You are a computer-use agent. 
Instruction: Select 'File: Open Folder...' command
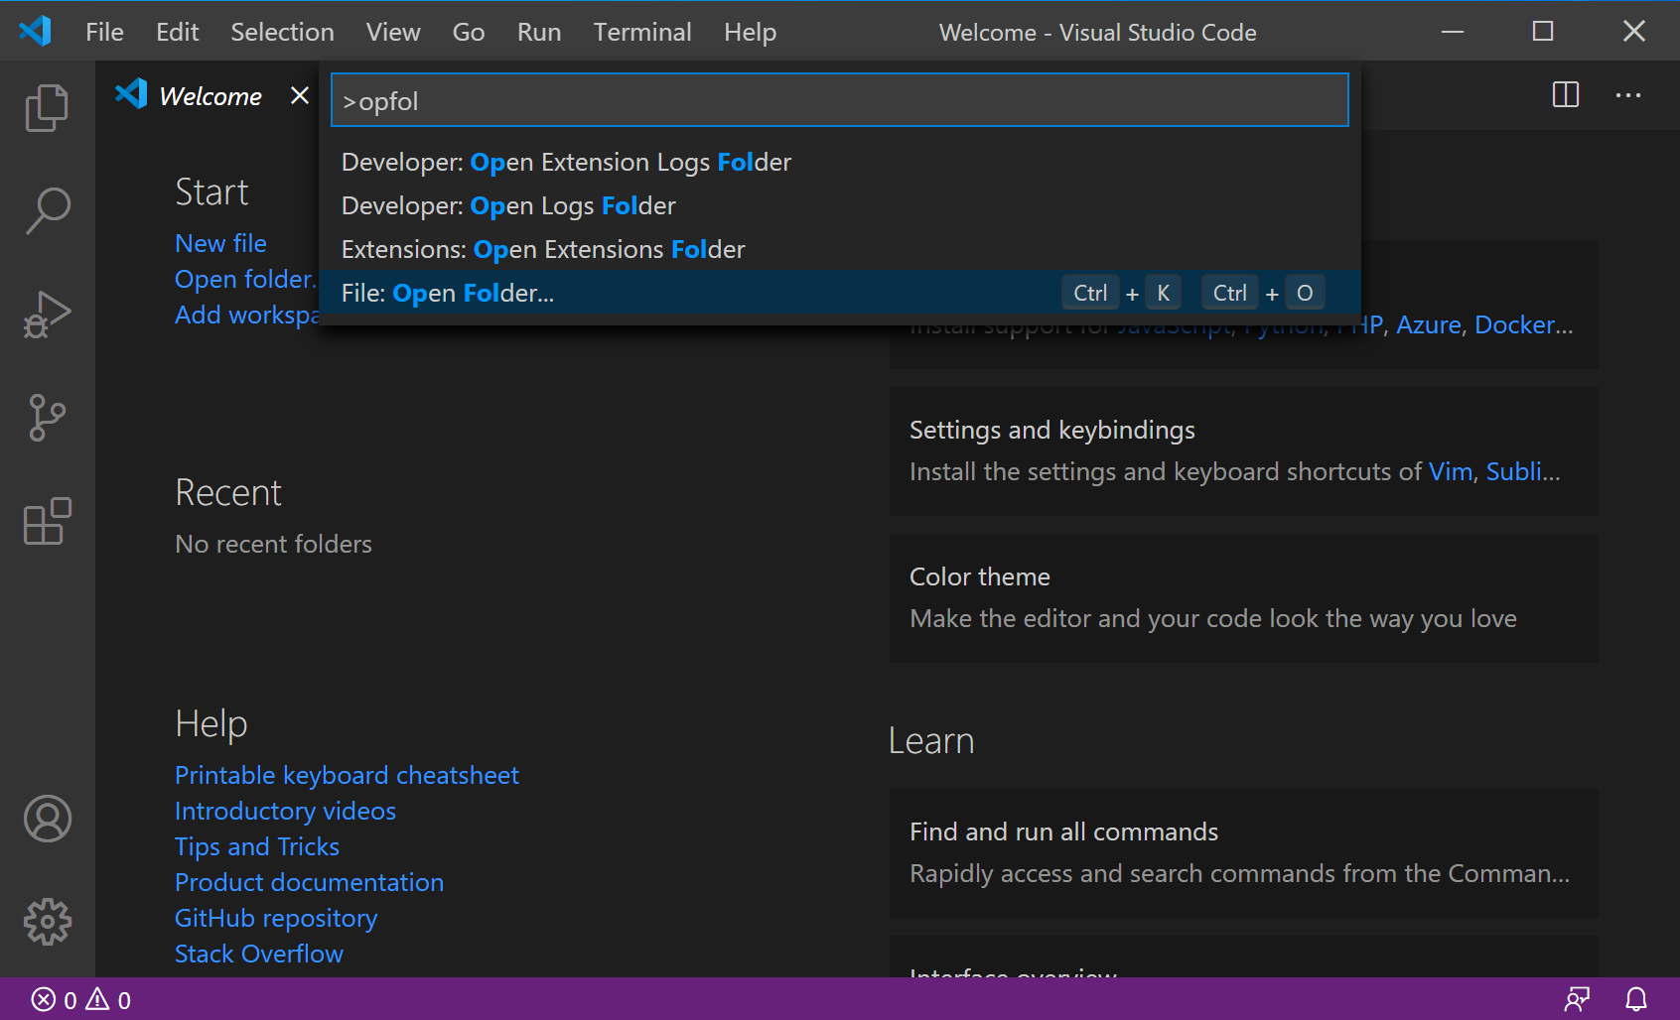[448, 293]
